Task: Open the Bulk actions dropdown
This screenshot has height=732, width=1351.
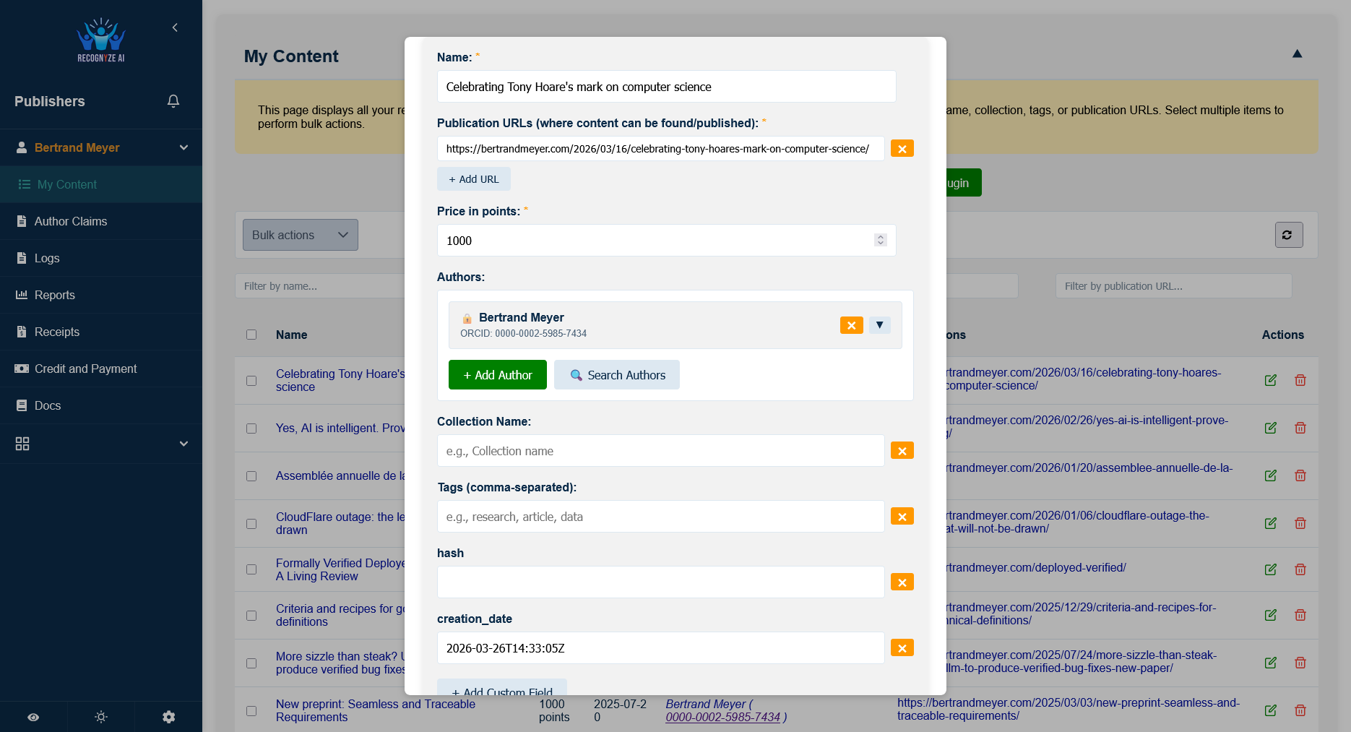Action: click(x=301, y=235)
